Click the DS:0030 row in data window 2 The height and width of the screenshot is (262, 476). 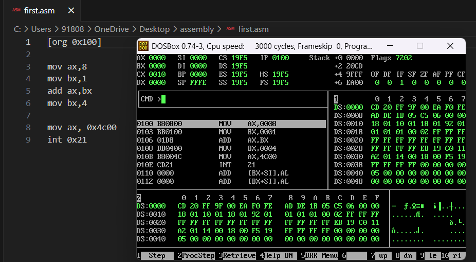click(258, 231)
